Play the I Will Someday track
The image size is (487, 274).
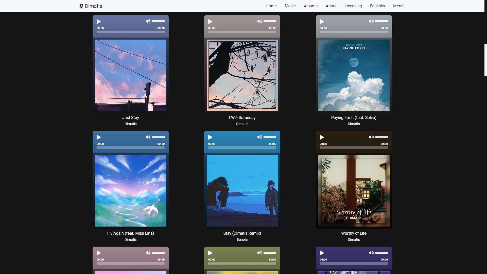210,22
